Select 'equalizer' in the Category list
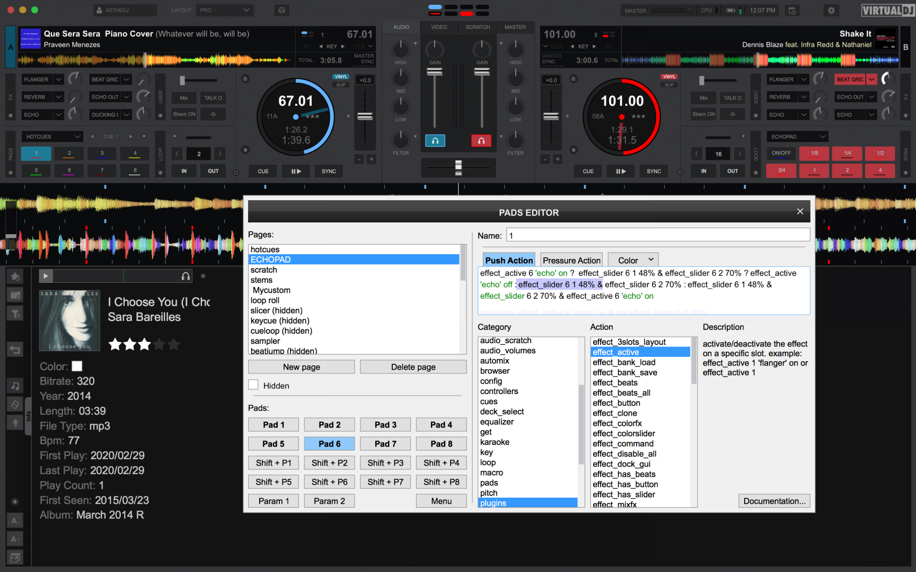The image size is (916, 572). [528, 422]
